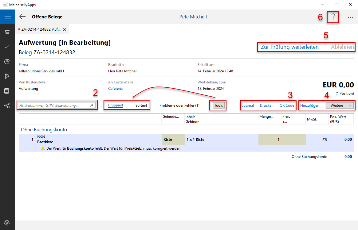Switch to the Sortiert view
This screenshot has height=230, width=358.
141,105
